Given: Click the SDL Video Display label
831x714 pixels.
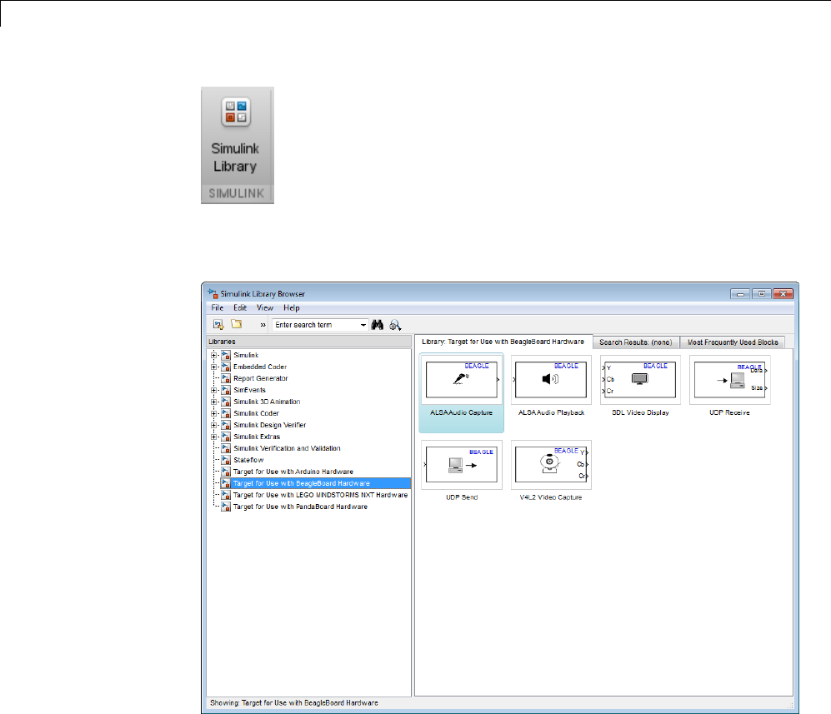Looking at the screenshot, I should coord(640,412).
